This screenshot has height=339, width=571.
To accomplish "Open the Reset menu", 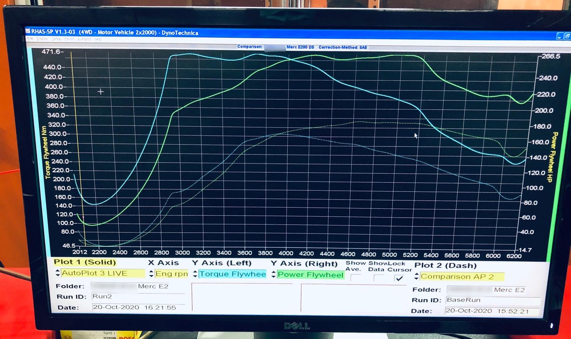I will 69,39.
